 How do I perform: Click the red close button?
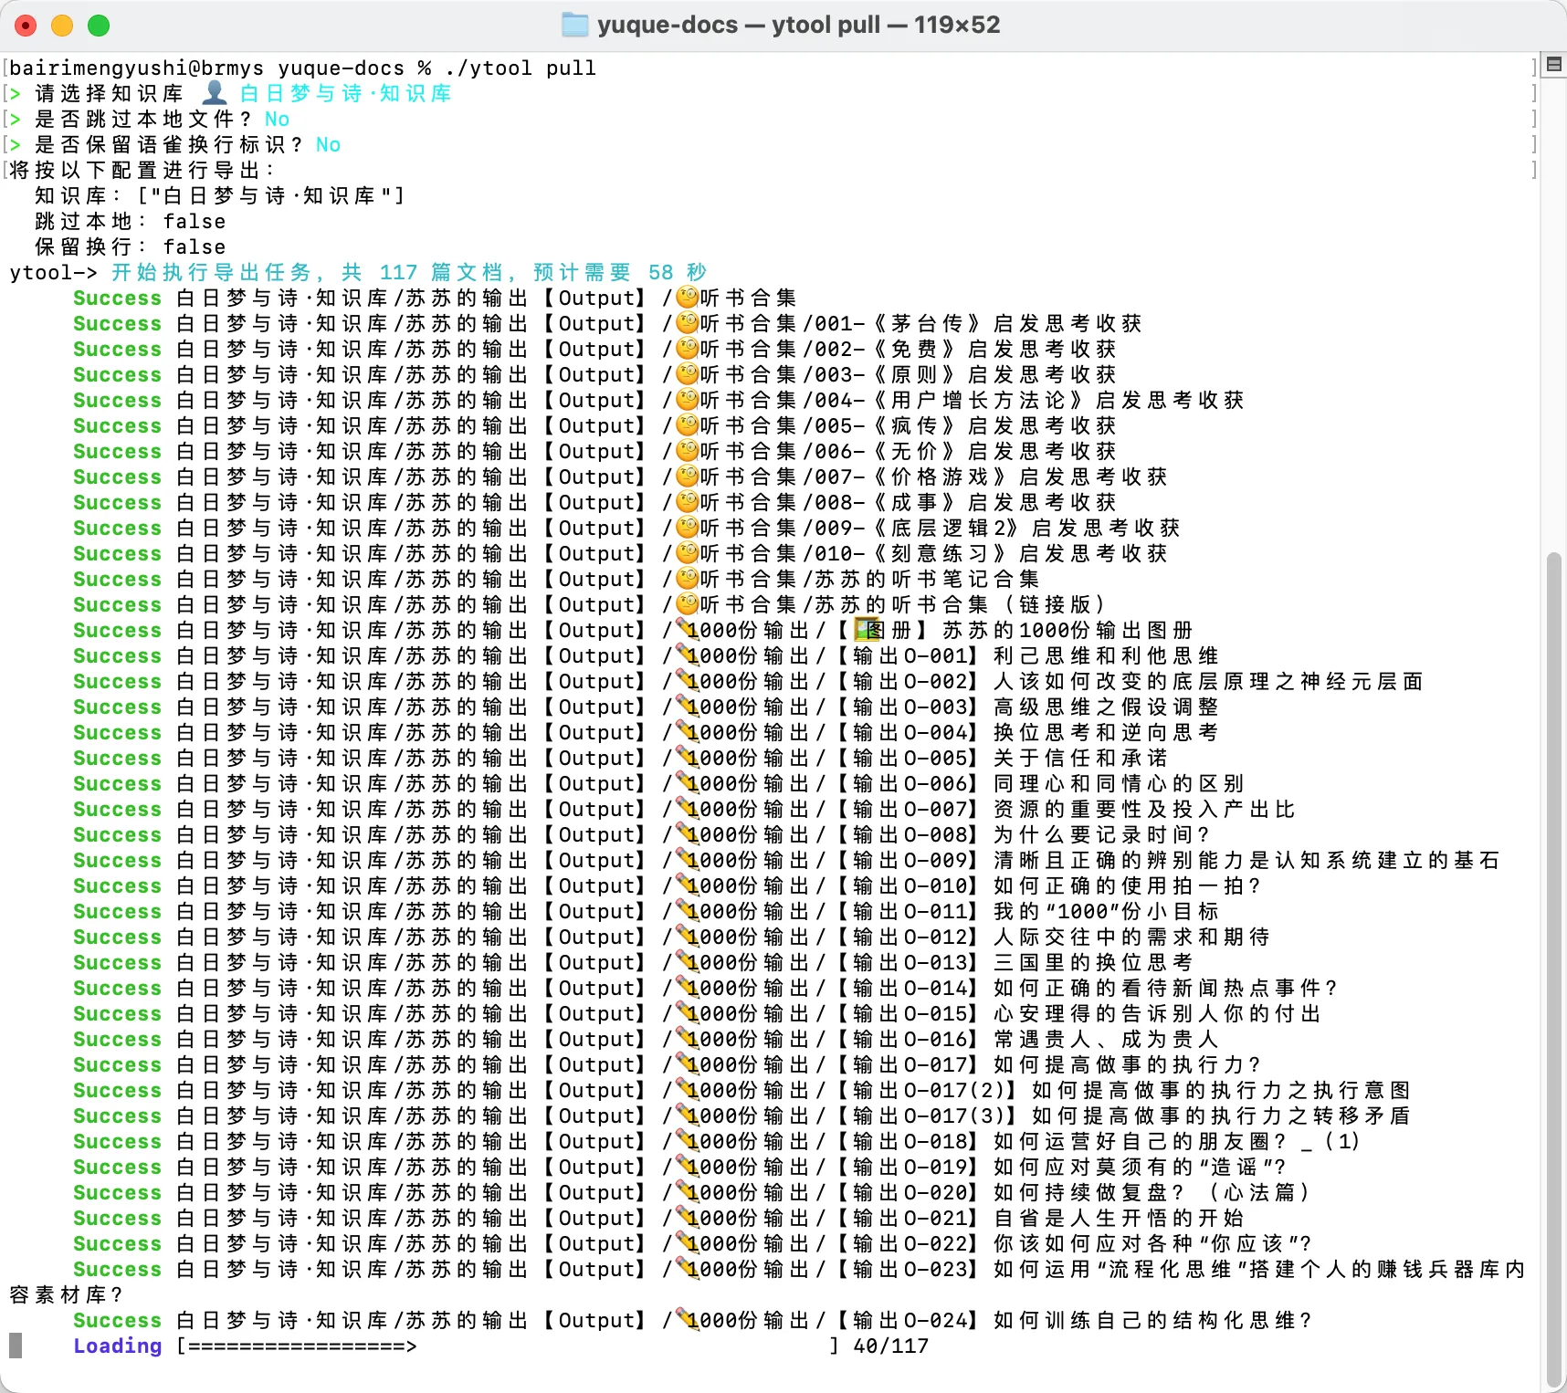pyautogui.click(x=26, y=26)
